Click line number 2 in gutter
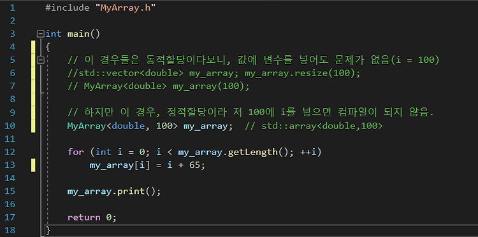Screen dimensions: 478x237 coord(12,21)
